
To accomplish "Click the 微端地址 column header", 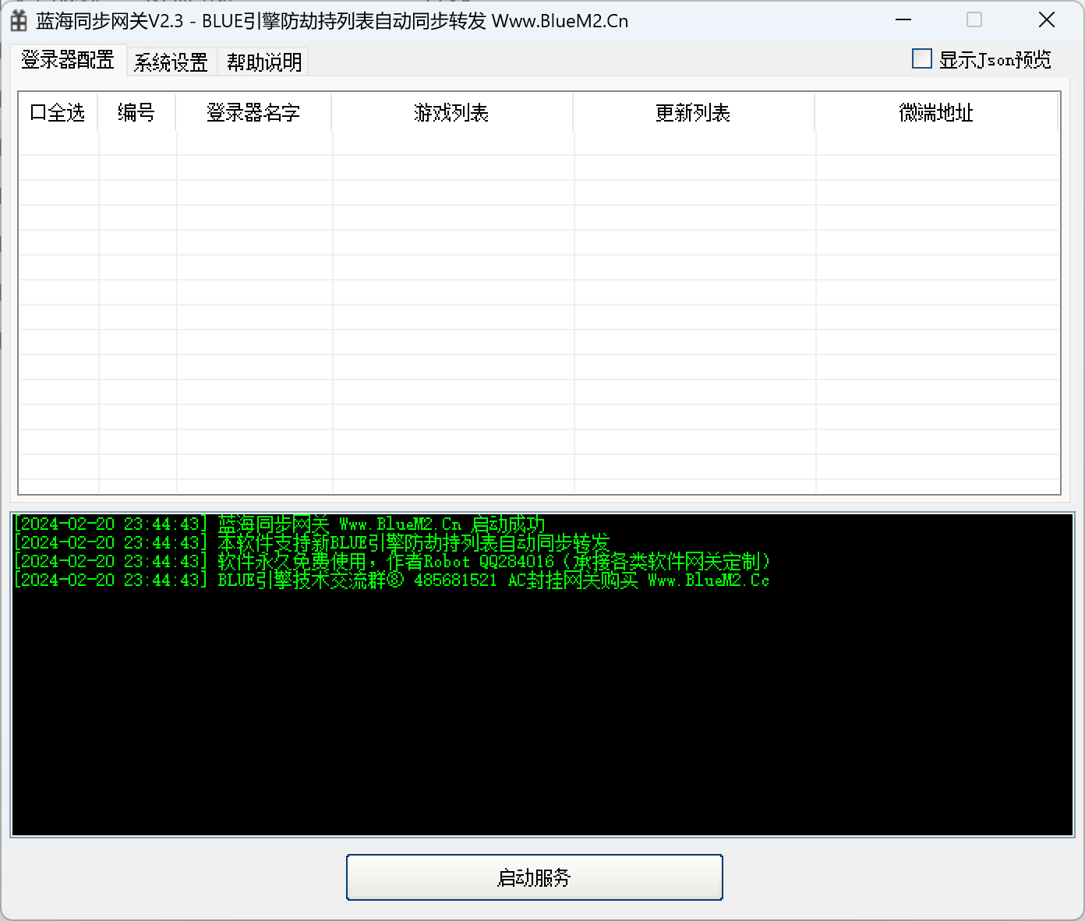I will [936, 112].
